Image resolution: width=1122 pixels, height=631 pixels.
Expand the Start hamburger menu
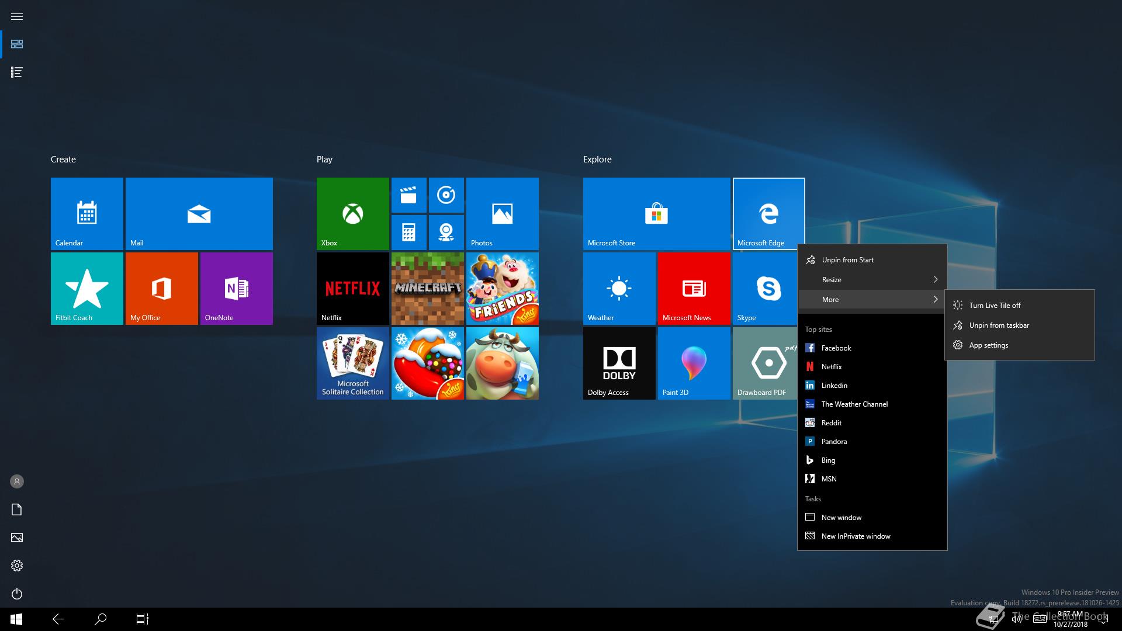coord(17,16)
